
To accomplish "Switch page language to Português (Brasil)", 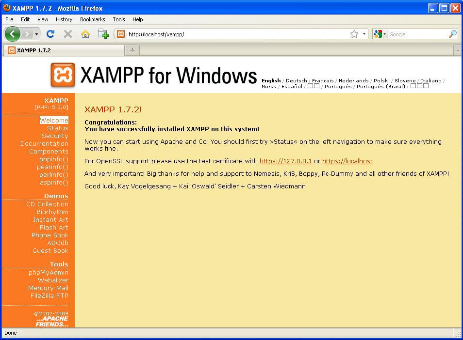I will point(381,87).
